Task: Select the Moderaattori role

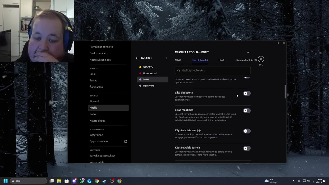Action: [x=152, y=73]
